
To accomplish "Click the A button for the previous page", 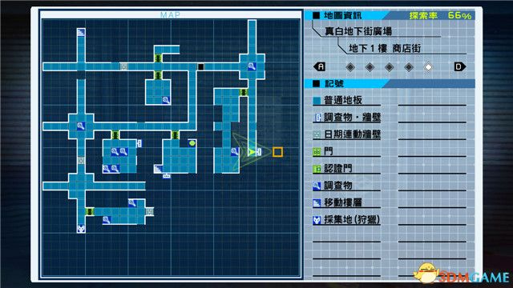I will click(320, 66).
